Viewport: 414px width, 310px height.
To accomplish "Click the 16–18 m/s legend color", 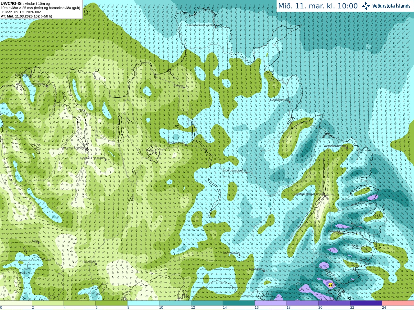I will (271, 303).
